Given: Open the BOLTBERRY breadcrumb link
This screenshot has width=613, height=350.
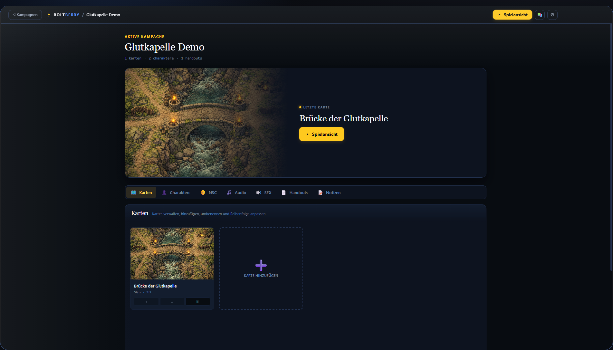Looking at the screenshot, I should click(x=66, y=15).
